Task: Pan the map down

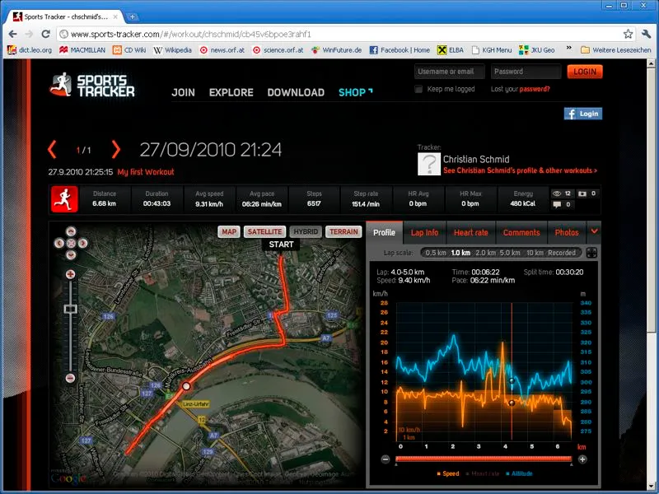Action: pyautogui.click(x=71, y=254)
